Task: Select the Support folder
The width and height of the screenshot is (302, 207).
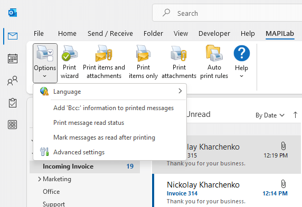Action: point(54,204)
